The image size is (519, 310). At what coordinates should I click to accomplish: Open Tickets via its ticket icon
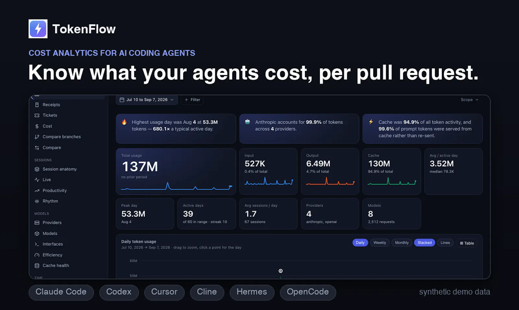pyautogui.click(x=37, y=115)
